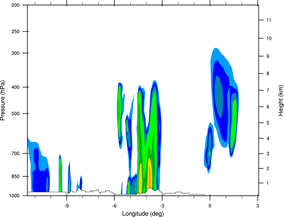This screenshot has width=284, height=217.
Task: Click the 8 km height label
Action: tap(268, 73)
